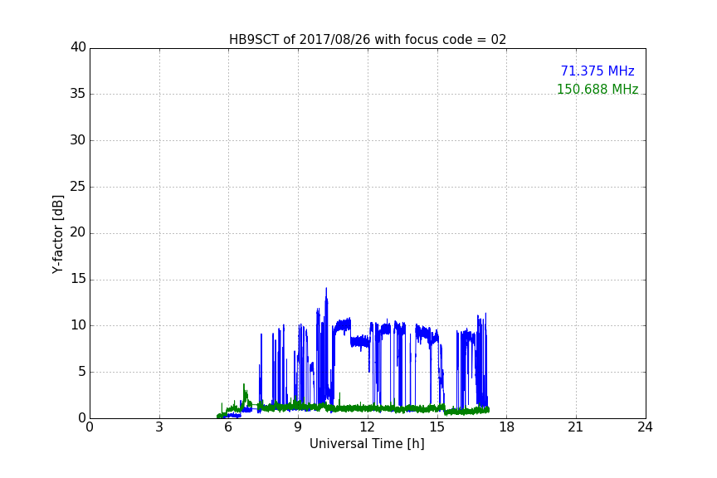The image size is (717, 478).
Task: Click the x-axis tick label '9'
Action: click(x=298, y=427)
